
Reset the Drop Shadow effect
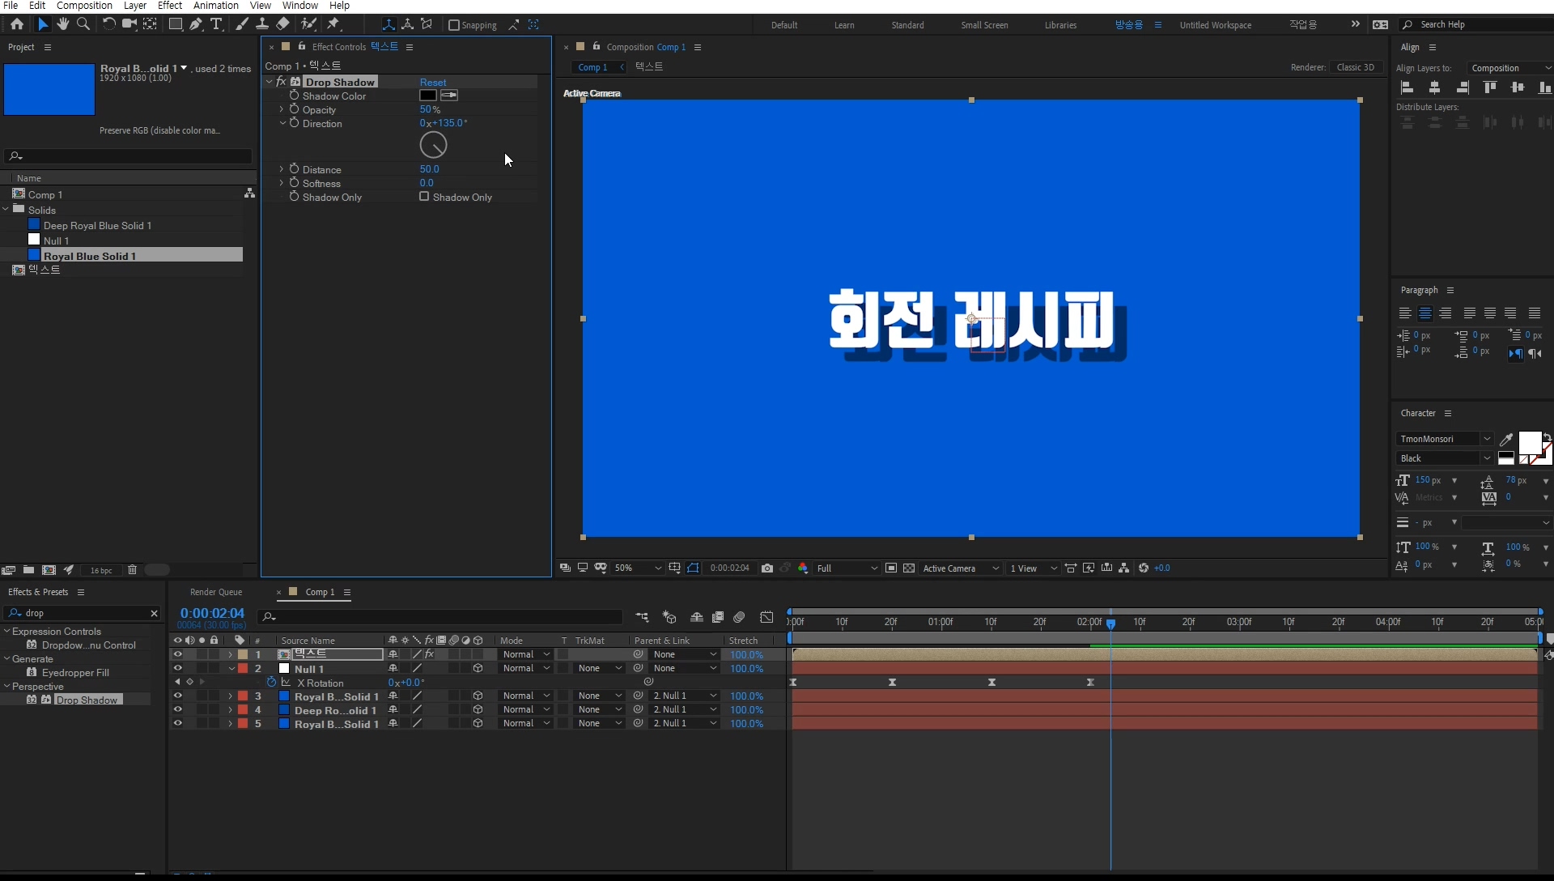click(433, 83)
